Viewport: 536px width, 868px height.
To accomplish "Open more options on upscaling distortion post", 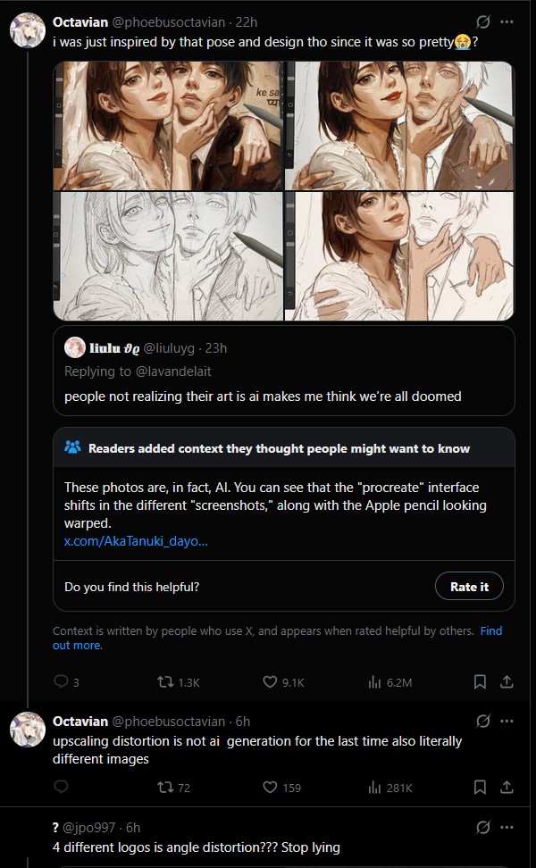I will click(507, 722).
